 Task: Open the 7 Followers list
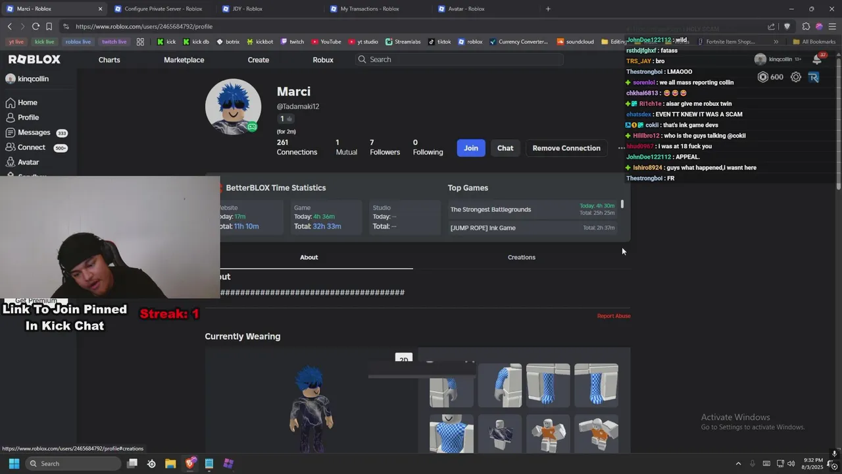[385, 147]
